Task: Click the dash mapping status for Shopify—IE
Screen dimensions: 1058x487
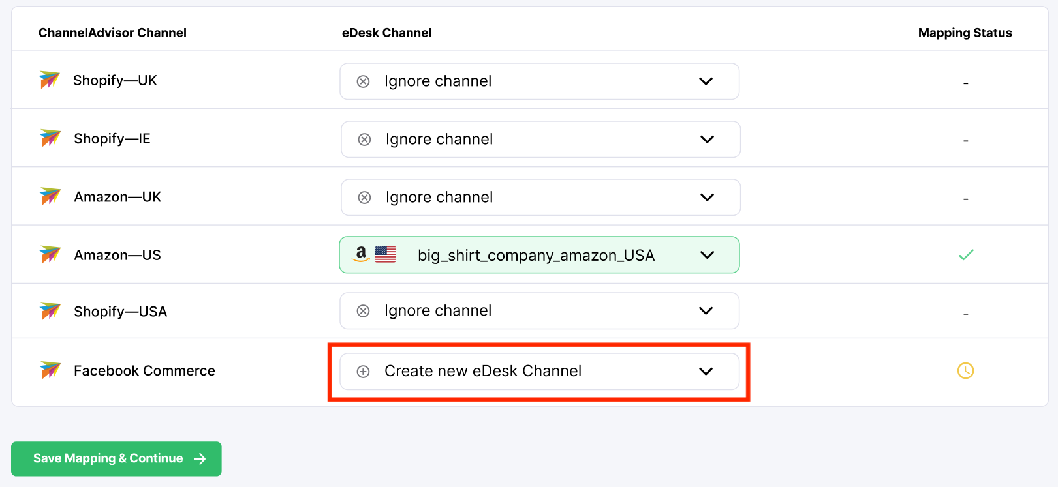Action: click(965, 141)
